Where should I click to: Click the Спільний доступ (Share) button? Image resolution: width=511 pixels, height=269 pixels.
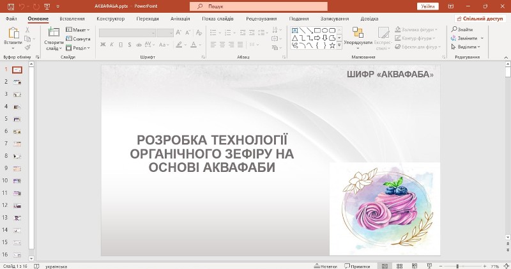pyautogui.click(x=479, y=19)
